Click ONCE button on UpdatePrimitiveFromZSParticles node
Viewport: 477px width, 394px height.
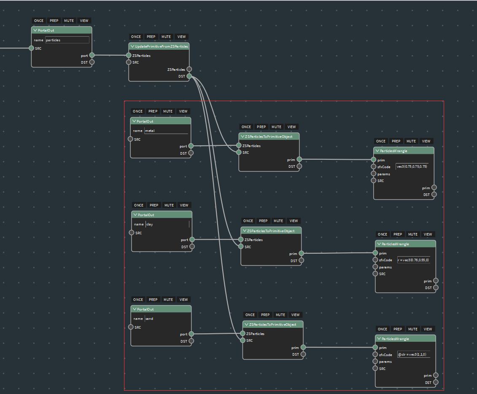click(x=136, y=37)
